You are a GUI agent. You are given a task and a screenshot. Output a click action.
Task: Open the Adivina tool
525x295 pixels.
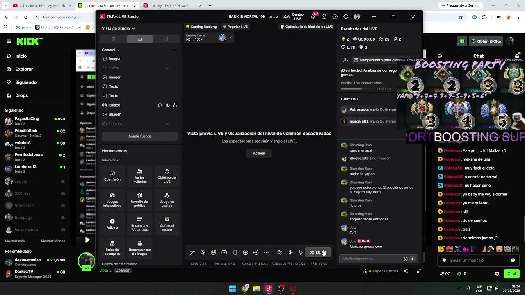[x=112, y=224]
